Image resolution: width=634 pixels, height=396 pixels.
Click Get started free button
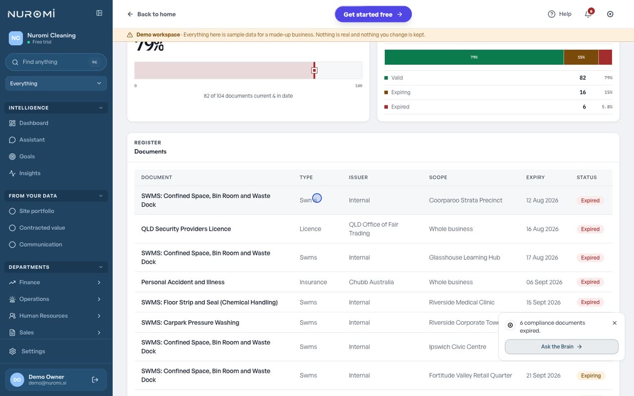tap(373, 14)
